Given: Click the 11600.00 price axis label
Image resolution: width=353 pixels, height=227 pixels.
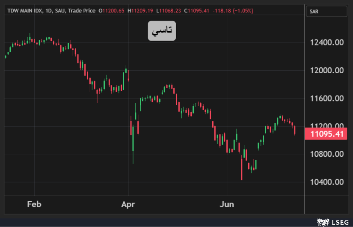Looking at the screenshot, I should (327, 99).
